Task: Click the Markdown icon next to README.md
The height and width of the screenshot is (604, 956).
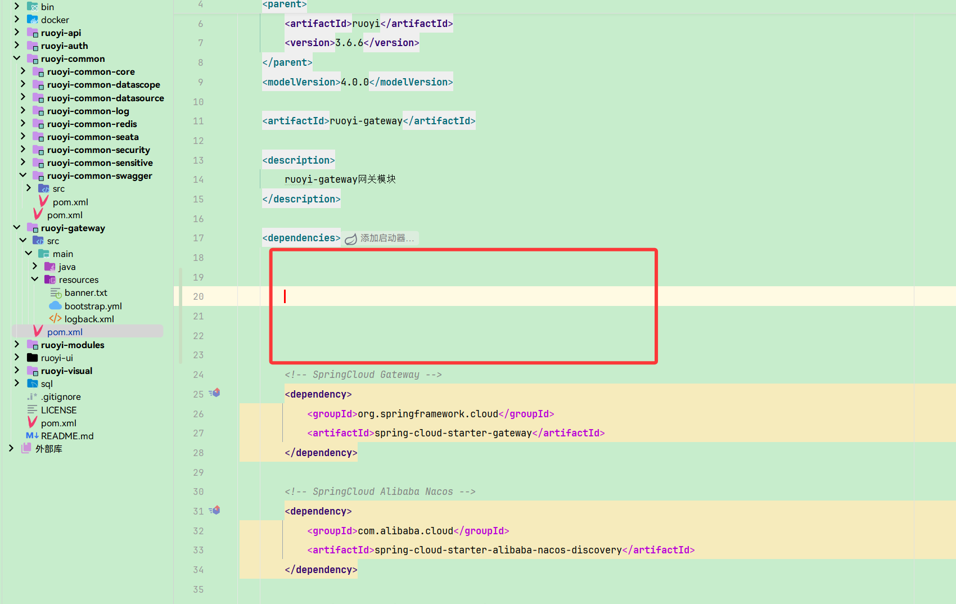Action: 31,435
